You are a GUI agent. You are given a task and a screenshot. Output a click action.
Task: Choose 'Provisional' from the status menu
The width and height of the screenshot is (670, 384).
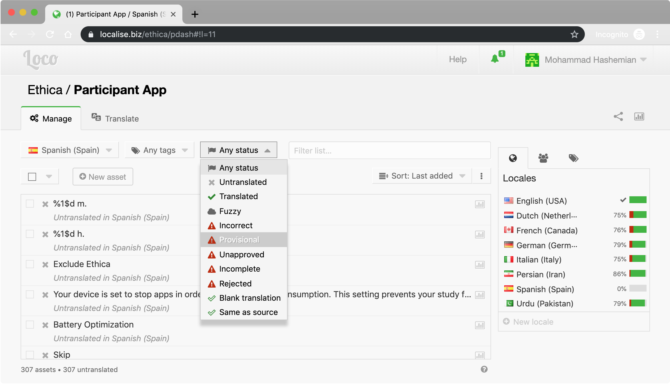click(x=239, y=240)
